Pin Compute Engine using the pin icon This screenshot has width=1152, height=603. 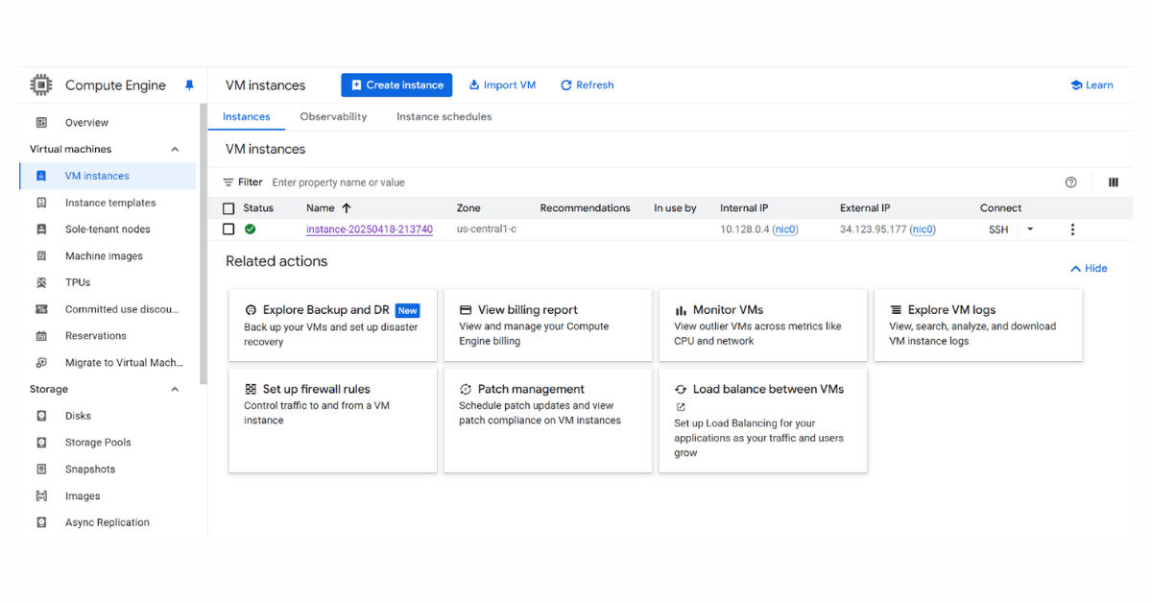[x=189, y=84]
